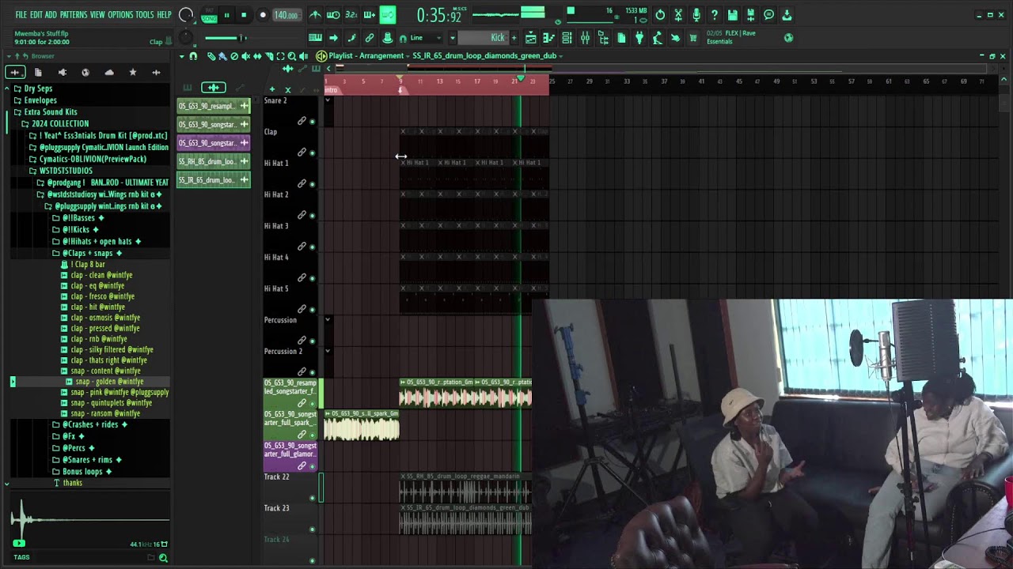Select the SS_IR_65_drum_loo picker clip

pyautogui.click(x=214, y=180)
